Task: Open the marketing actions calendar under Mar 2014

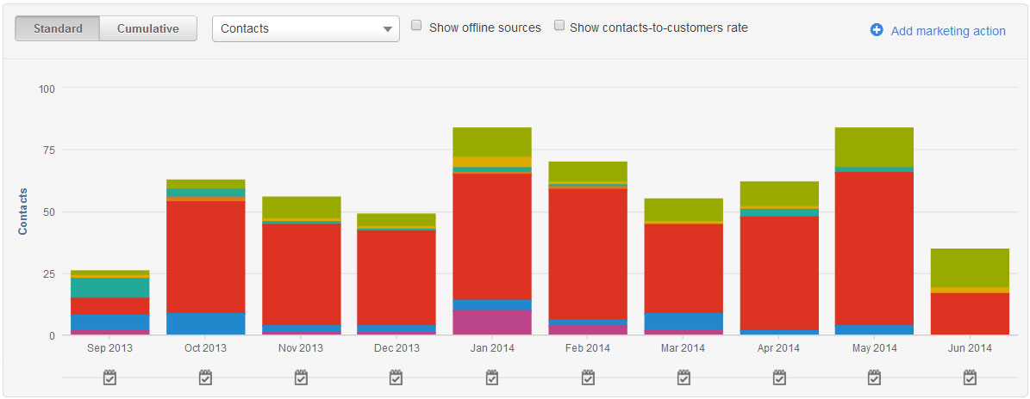Action: pyautogui.click(x=684, y=378)
